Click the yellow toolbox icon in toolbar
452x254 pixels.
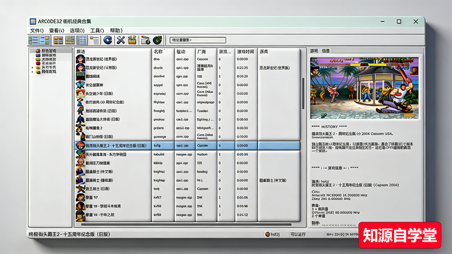coord(132,40)
